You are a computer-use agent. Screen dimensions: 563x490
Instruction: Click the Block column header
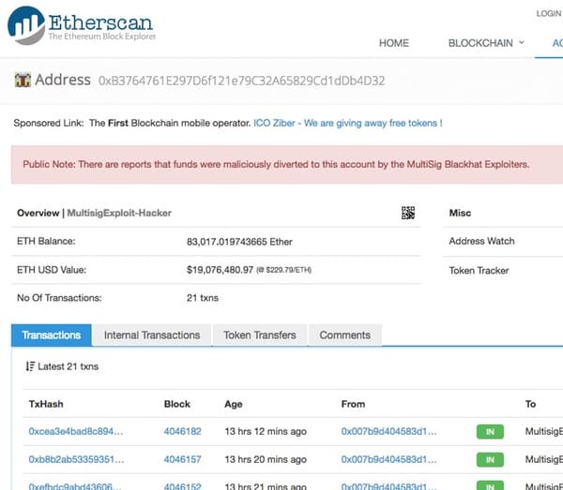(177, 404)
